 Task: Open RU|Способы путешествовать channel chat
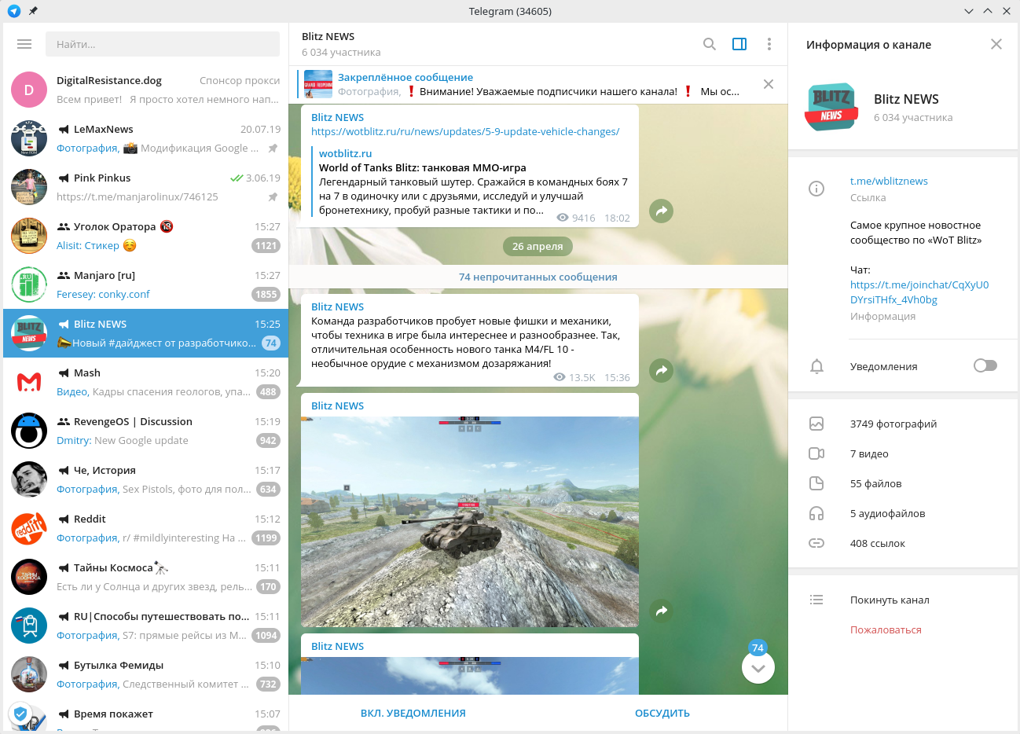(146, 626)
